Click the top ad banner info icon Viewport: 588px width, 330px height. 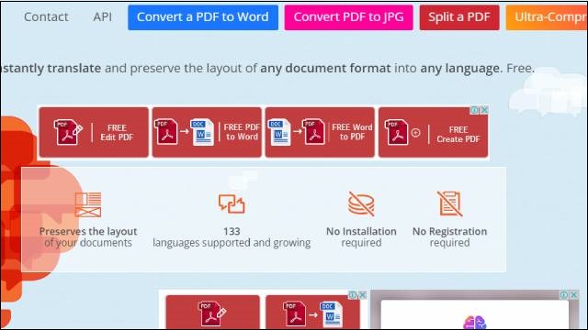[474, 110]
